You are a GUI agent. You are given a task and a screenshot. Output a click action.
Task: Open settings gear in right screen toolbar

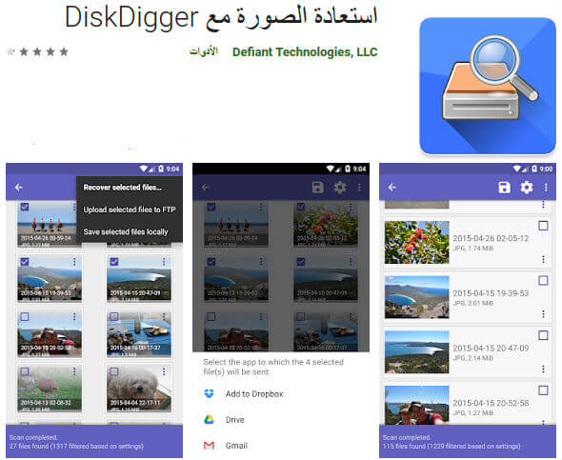click(527, 188)
